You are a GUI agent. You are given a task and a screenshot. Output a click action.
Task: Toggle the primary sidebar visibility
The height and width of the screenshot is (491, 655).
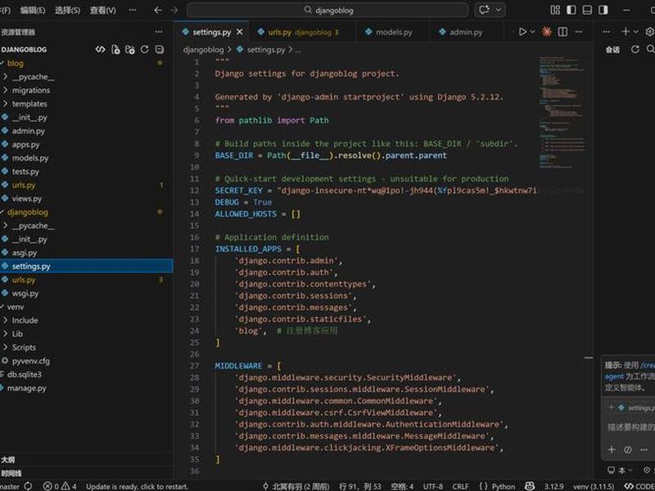(571, 10)
